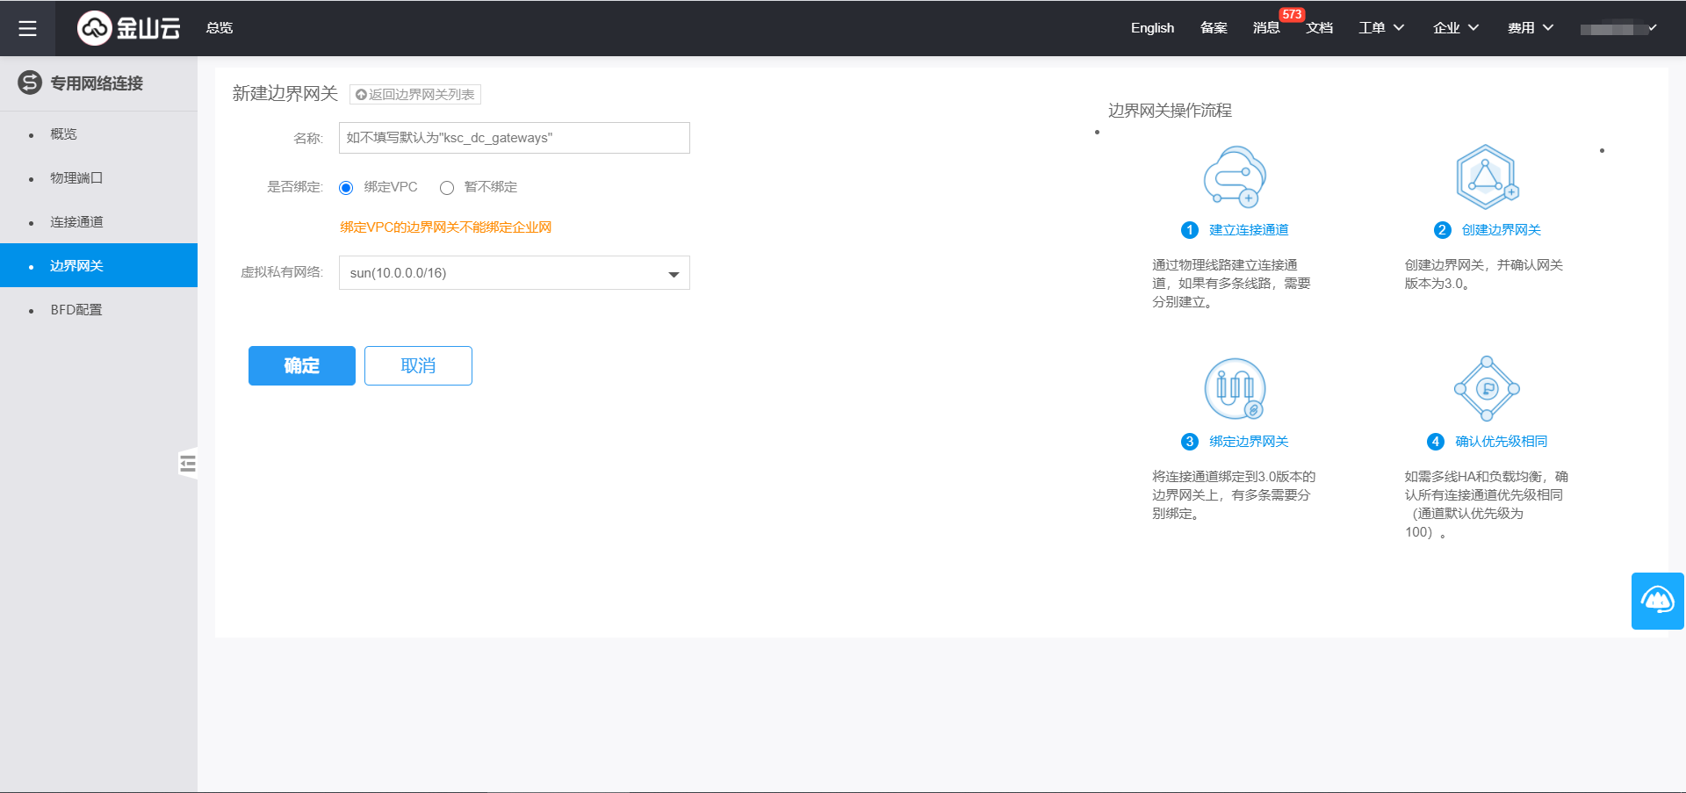1686x793 pixels.
Task: Expand the 企业 dropdown menu
Action: tap(1455, 28)
